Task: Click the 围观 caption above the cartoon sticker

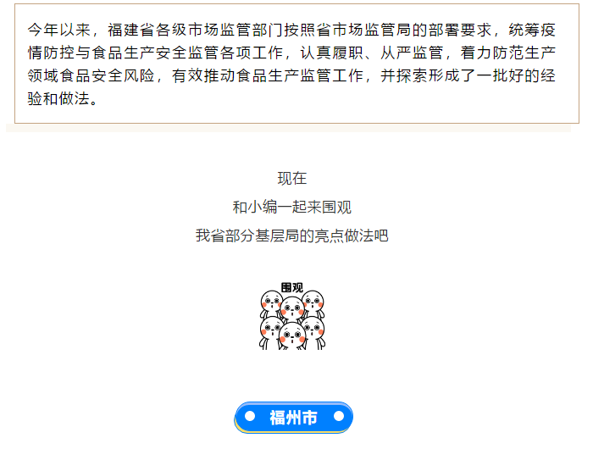Action: coord(292,287)
